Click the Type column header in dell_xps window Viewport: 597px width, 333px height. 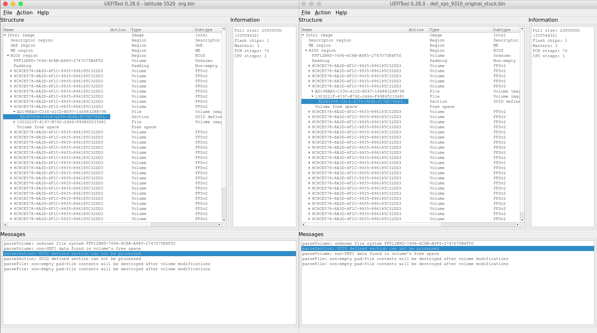coord(461,30)
